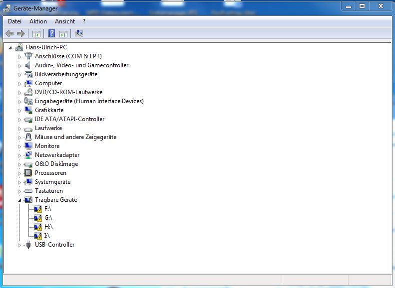Screen dimensions: 395x288
Task: Click the Audio-, Video- und Gamecontroller speaker icon
Action: click(x=27, y=65)
